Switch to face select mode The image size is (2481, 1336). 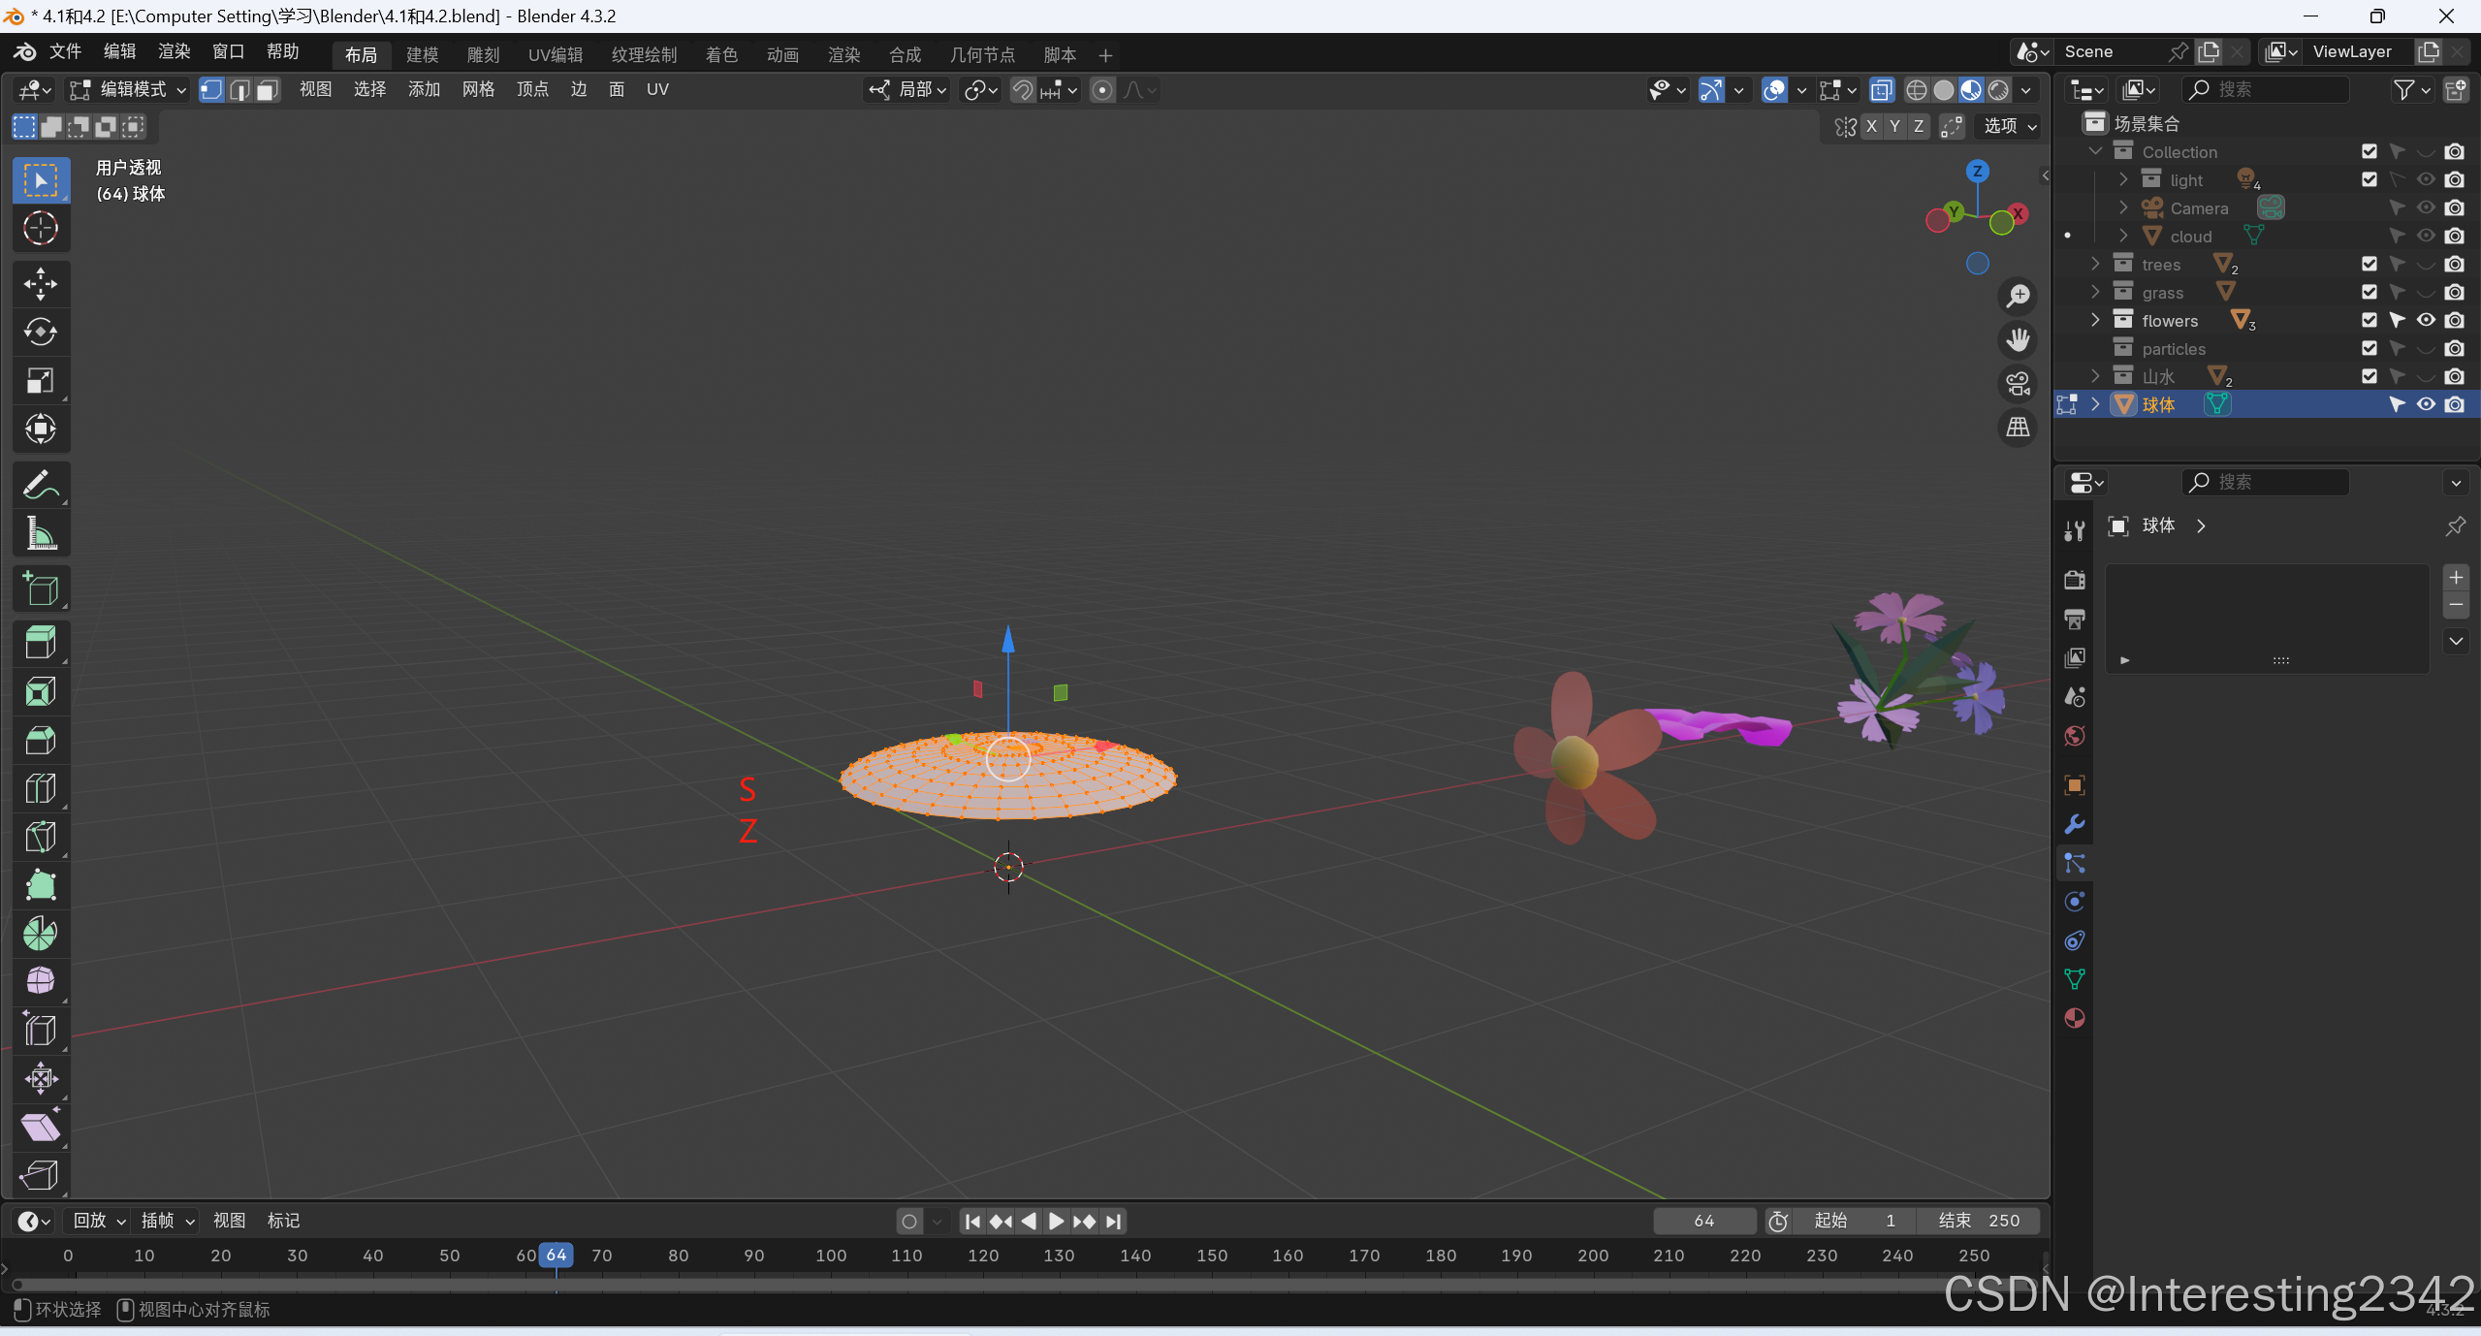(268, 90)
